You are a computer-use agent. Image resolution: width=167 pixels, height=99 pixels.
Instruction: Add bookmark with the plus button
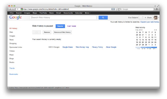18,9
